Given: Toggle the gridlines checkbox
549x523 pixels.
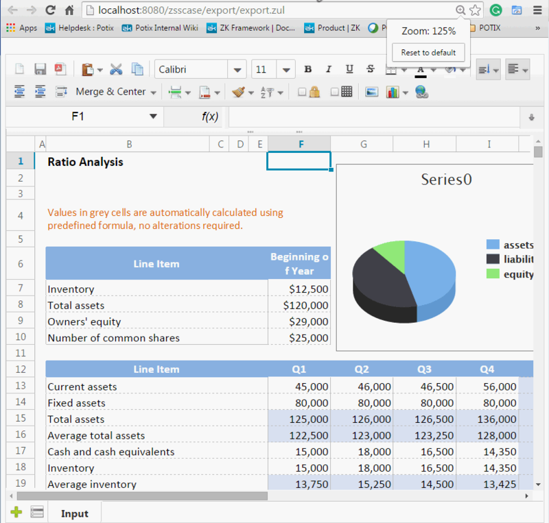Looking at the screenshot, I should point(334,92).
